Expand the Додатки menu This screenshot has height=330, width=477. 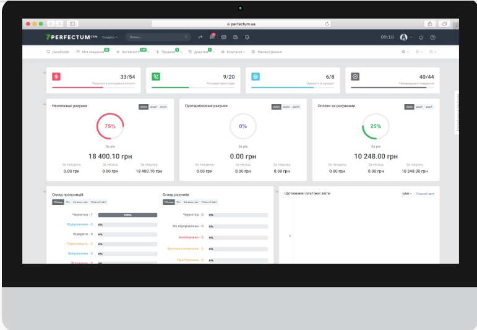(x=202, y=52)
